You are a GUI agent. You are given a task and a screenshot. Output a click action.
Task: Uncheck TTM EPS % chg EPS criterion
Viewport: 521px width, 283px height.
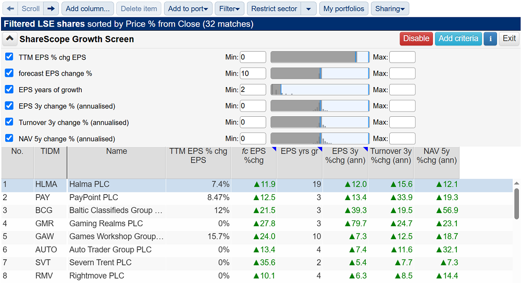pos(9,57)
